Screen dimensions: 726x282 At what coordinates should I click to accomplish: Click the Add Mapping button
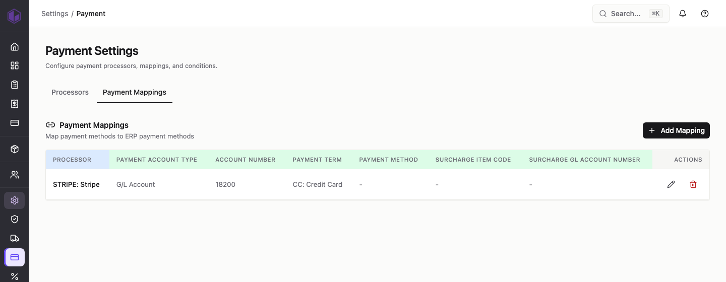coord(676,130)
